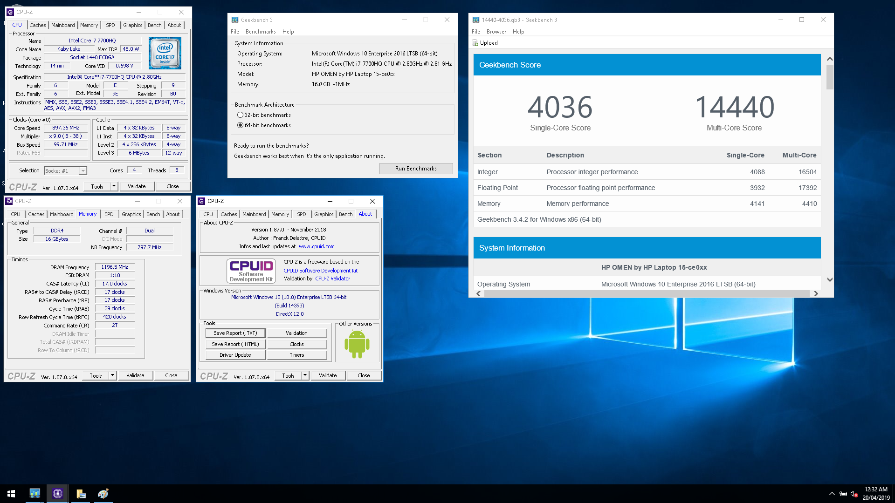Image resolution: width=895 pixels, height=503 pixels.
Task: Click the horizontal scroll right arrow in results
Action: pos(816,294)
